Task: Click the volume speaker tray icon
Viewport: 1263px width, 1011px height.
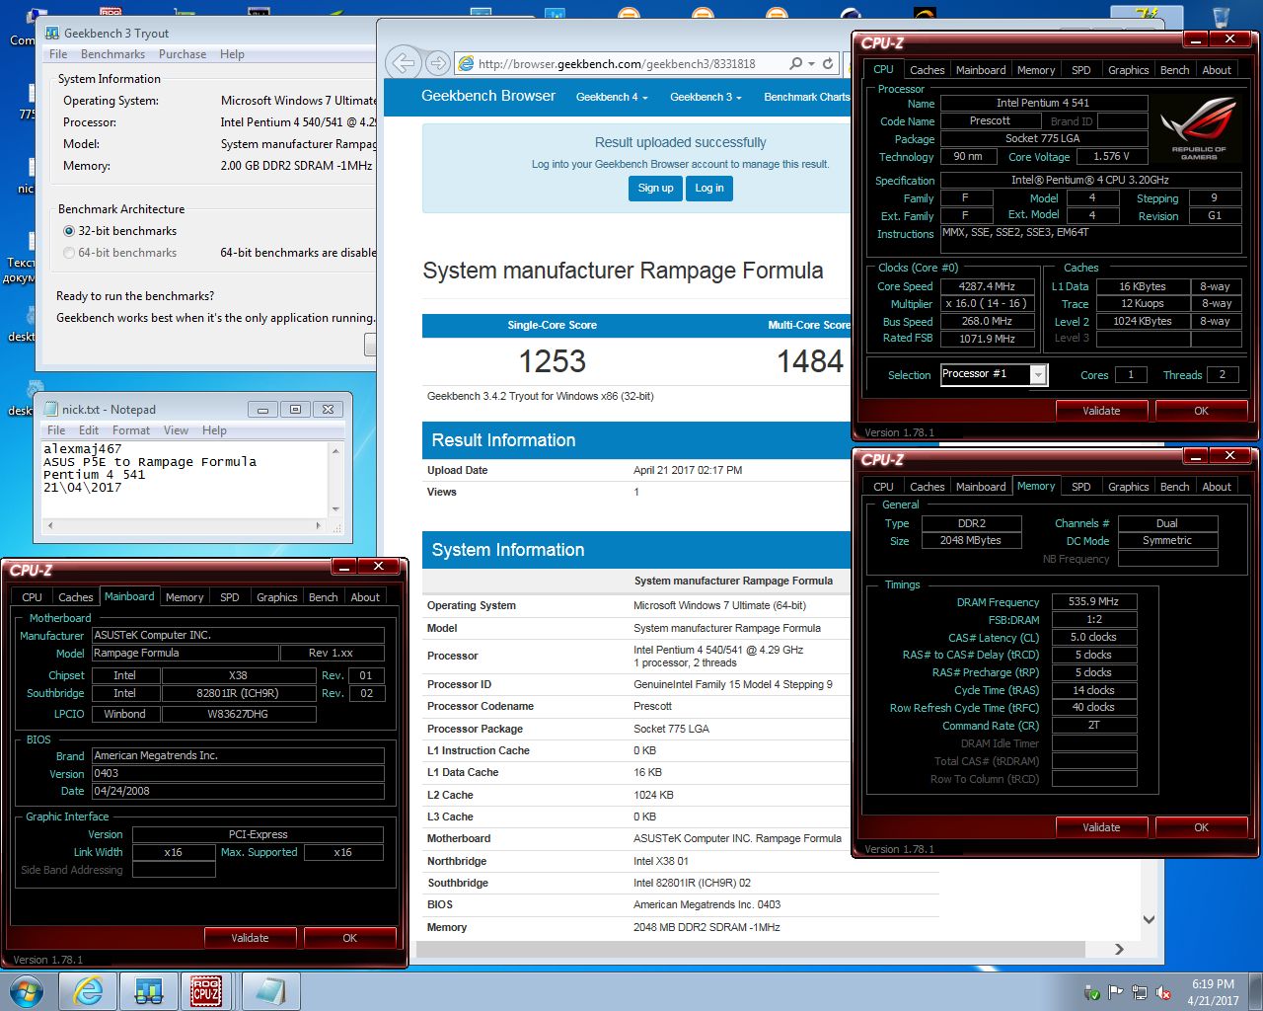Action: click(1163, 992)
